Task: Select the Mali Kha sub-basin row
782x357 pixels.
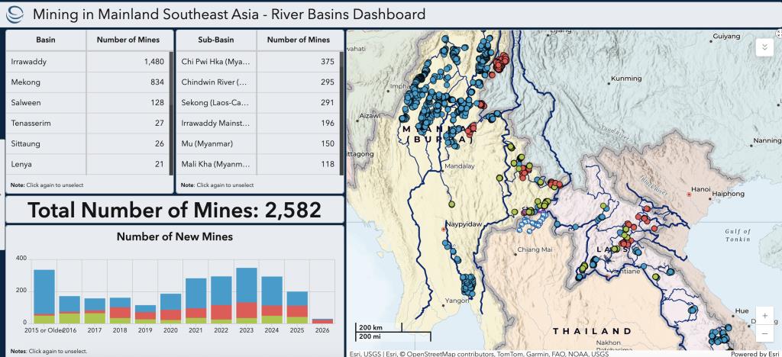Action: click(x=258, y=164)
